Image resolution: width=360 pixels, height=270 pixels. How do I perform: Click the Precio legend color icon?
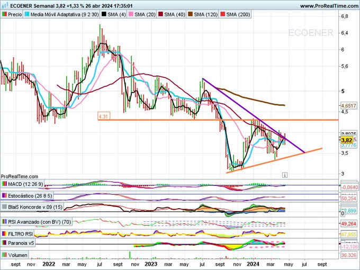[x=4, y=14]
